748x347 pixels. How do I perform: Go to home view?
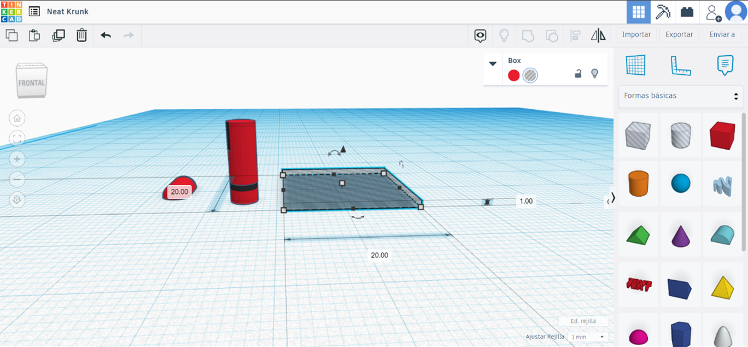17,118
